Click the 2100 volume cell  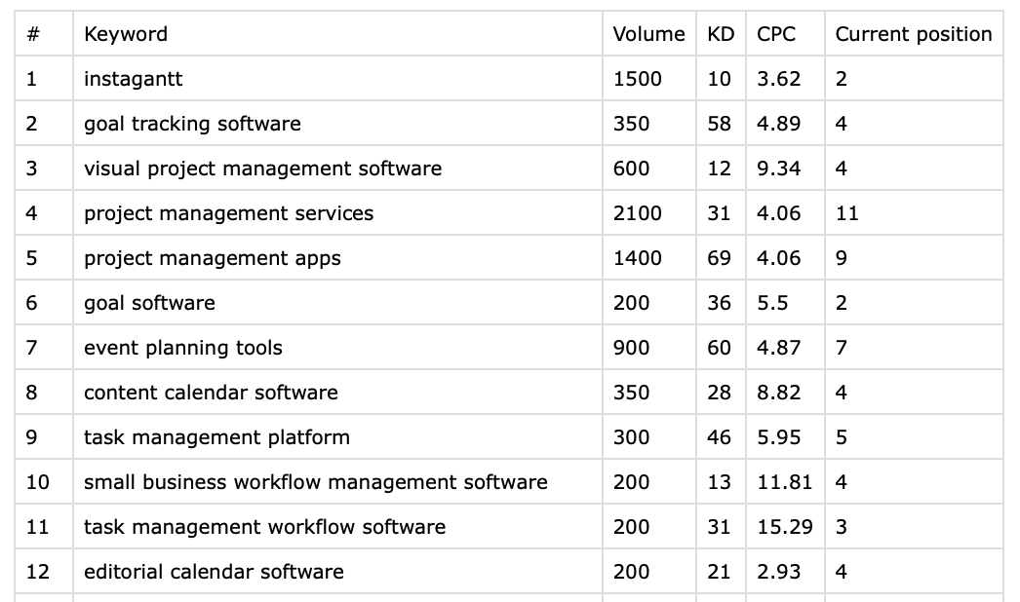(637, 213)
